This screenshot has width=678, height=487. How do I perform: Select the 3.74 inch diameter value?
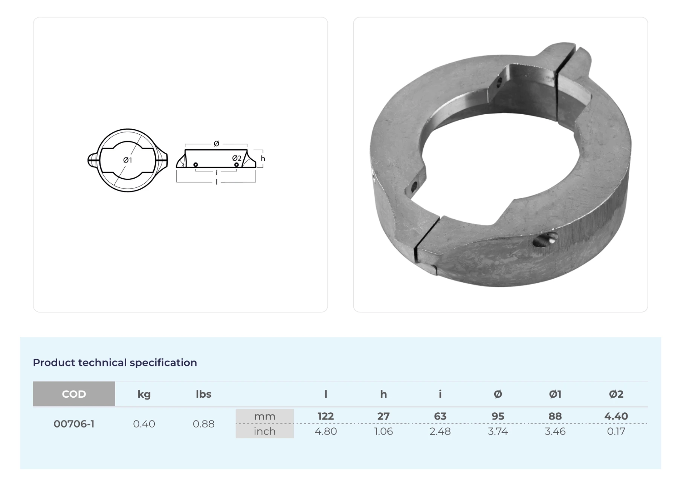click(x=498, y=431)
